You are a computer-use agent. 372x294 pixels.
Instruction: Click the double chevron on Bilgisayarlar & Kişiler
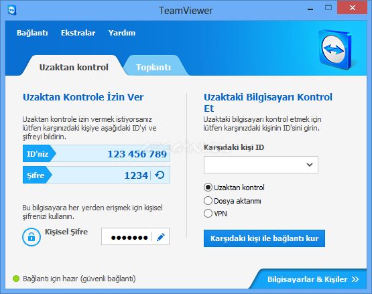(x=355, y=279)
